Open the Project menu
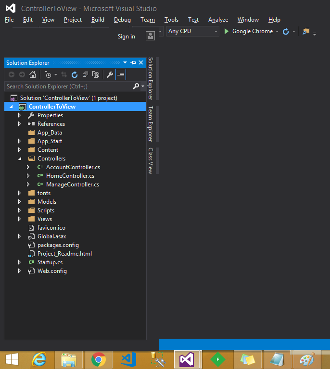 pos(73,20)
